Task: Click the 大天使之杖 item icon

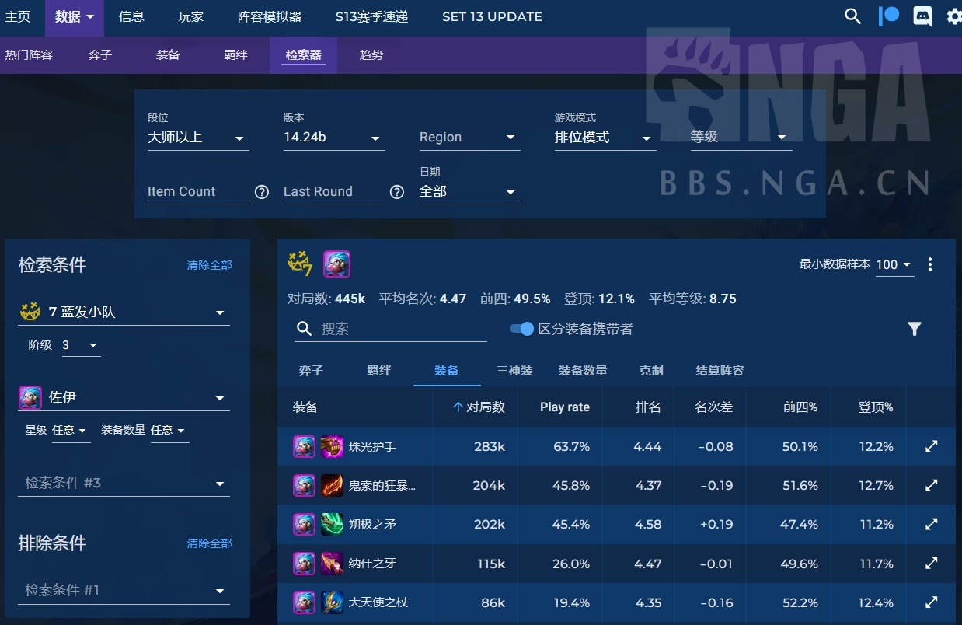Action: [x=332, y=602]
